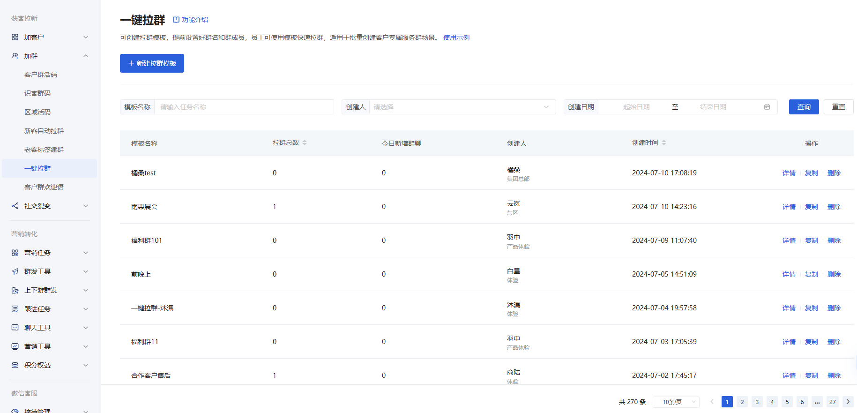
Task: Open 区域活码 menu item
Action: (x=37, y=112)
